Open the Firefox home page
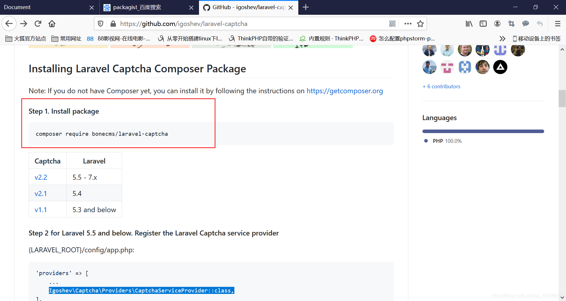 coord(52,24)
